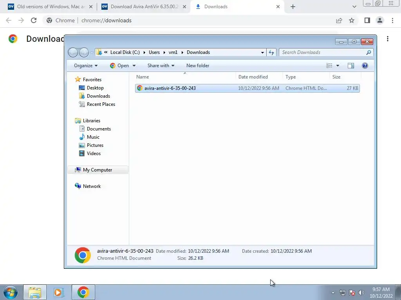401x300 pixels.
Task: Click the Change your view icon
Action: pyautogui.click(x=329, y=66)
